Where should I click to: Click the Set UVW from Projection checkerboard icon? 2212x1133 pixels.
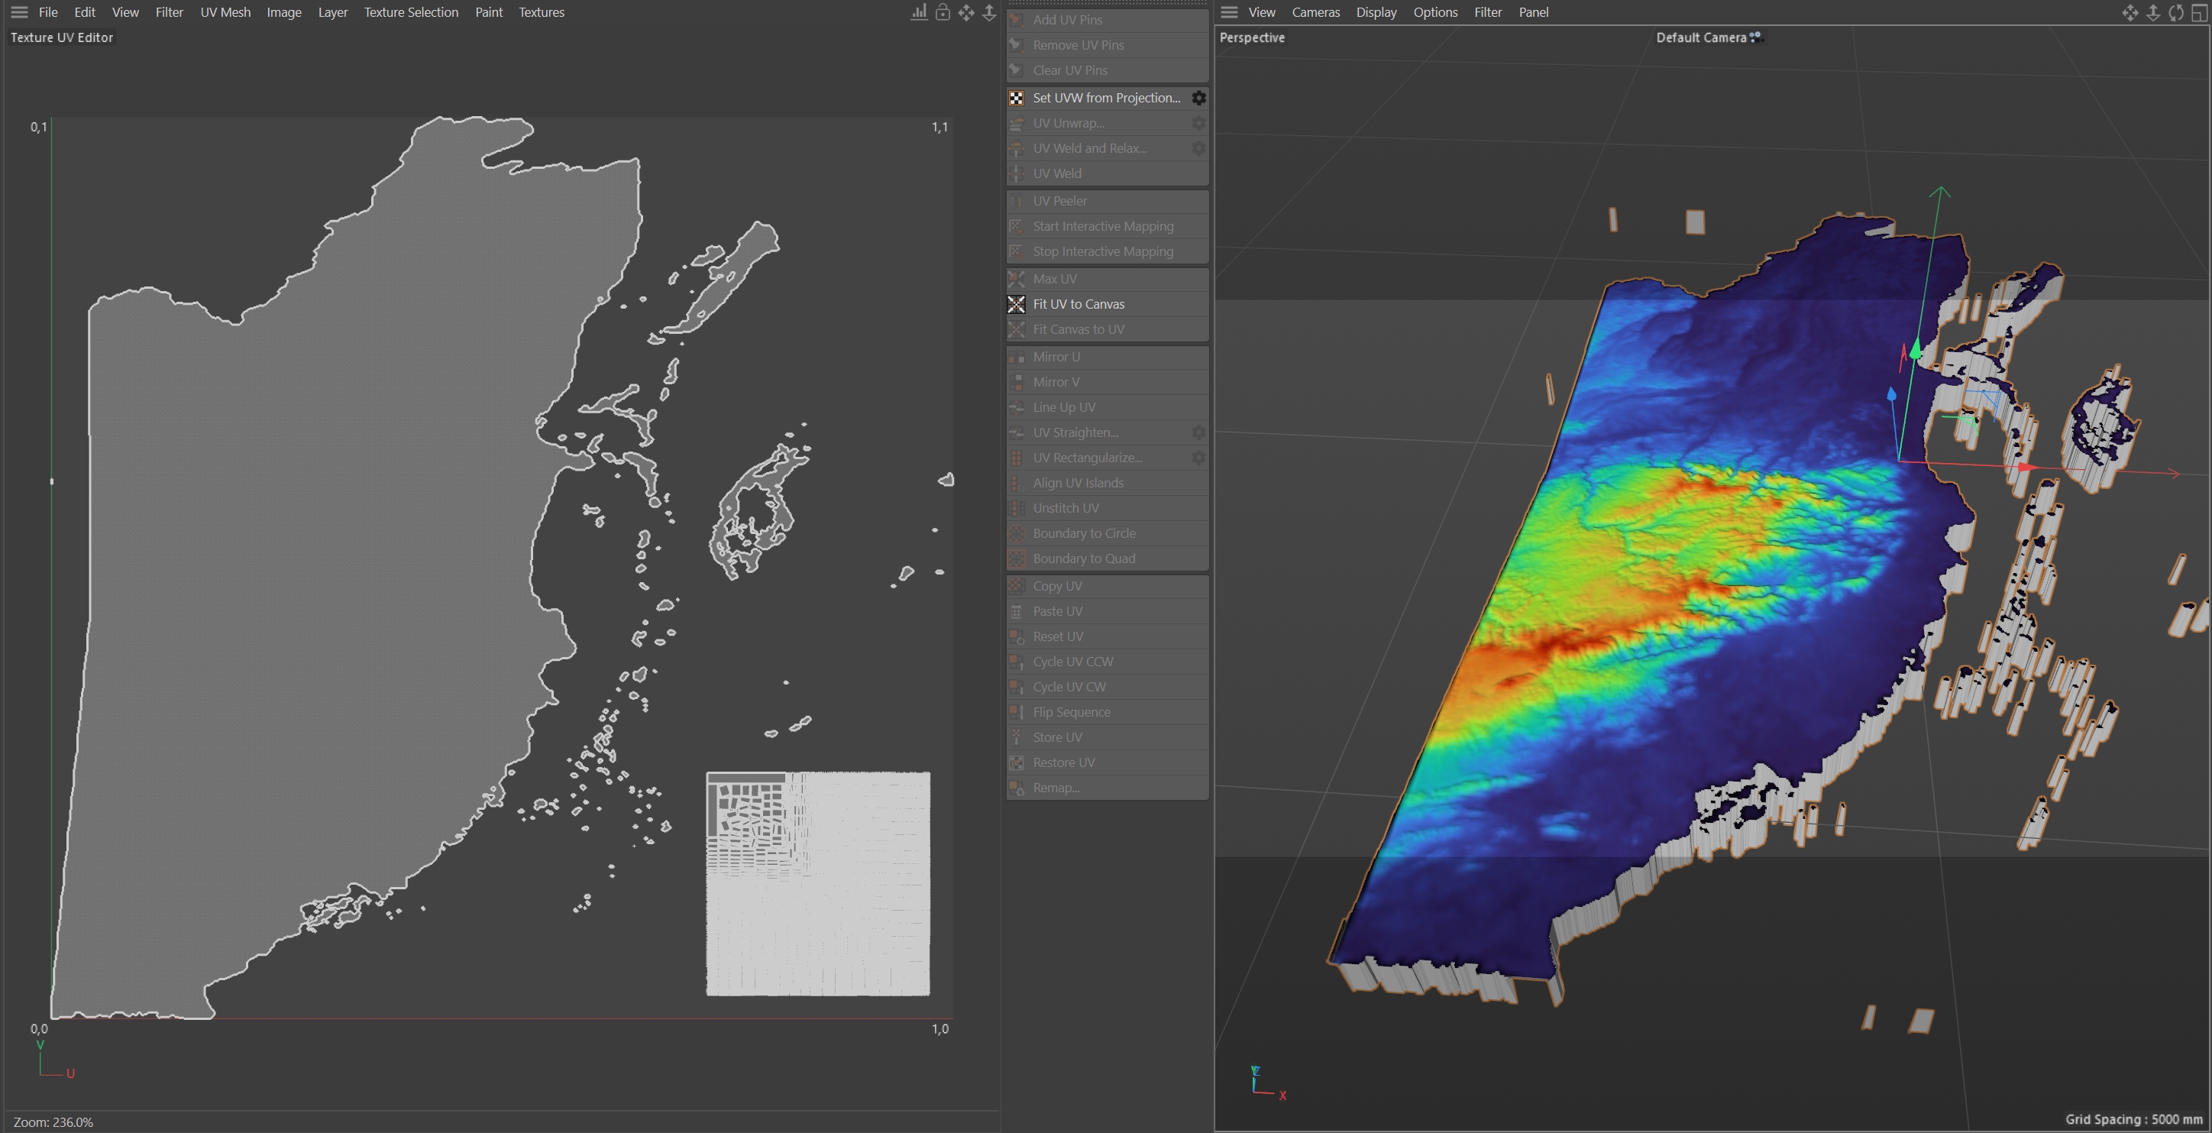coord(1016,98)
